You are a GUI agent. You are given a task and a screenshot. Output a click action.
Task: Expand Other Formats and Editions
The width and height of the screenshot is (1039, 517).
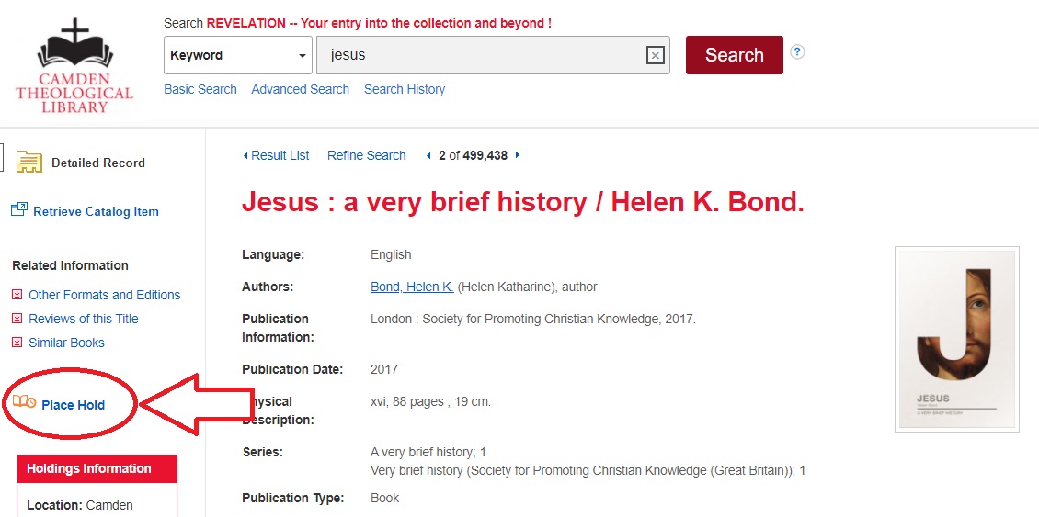(x=104, y=295)
